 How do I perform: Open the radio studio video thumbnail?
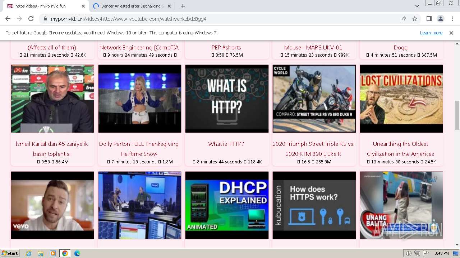(140, 205)
